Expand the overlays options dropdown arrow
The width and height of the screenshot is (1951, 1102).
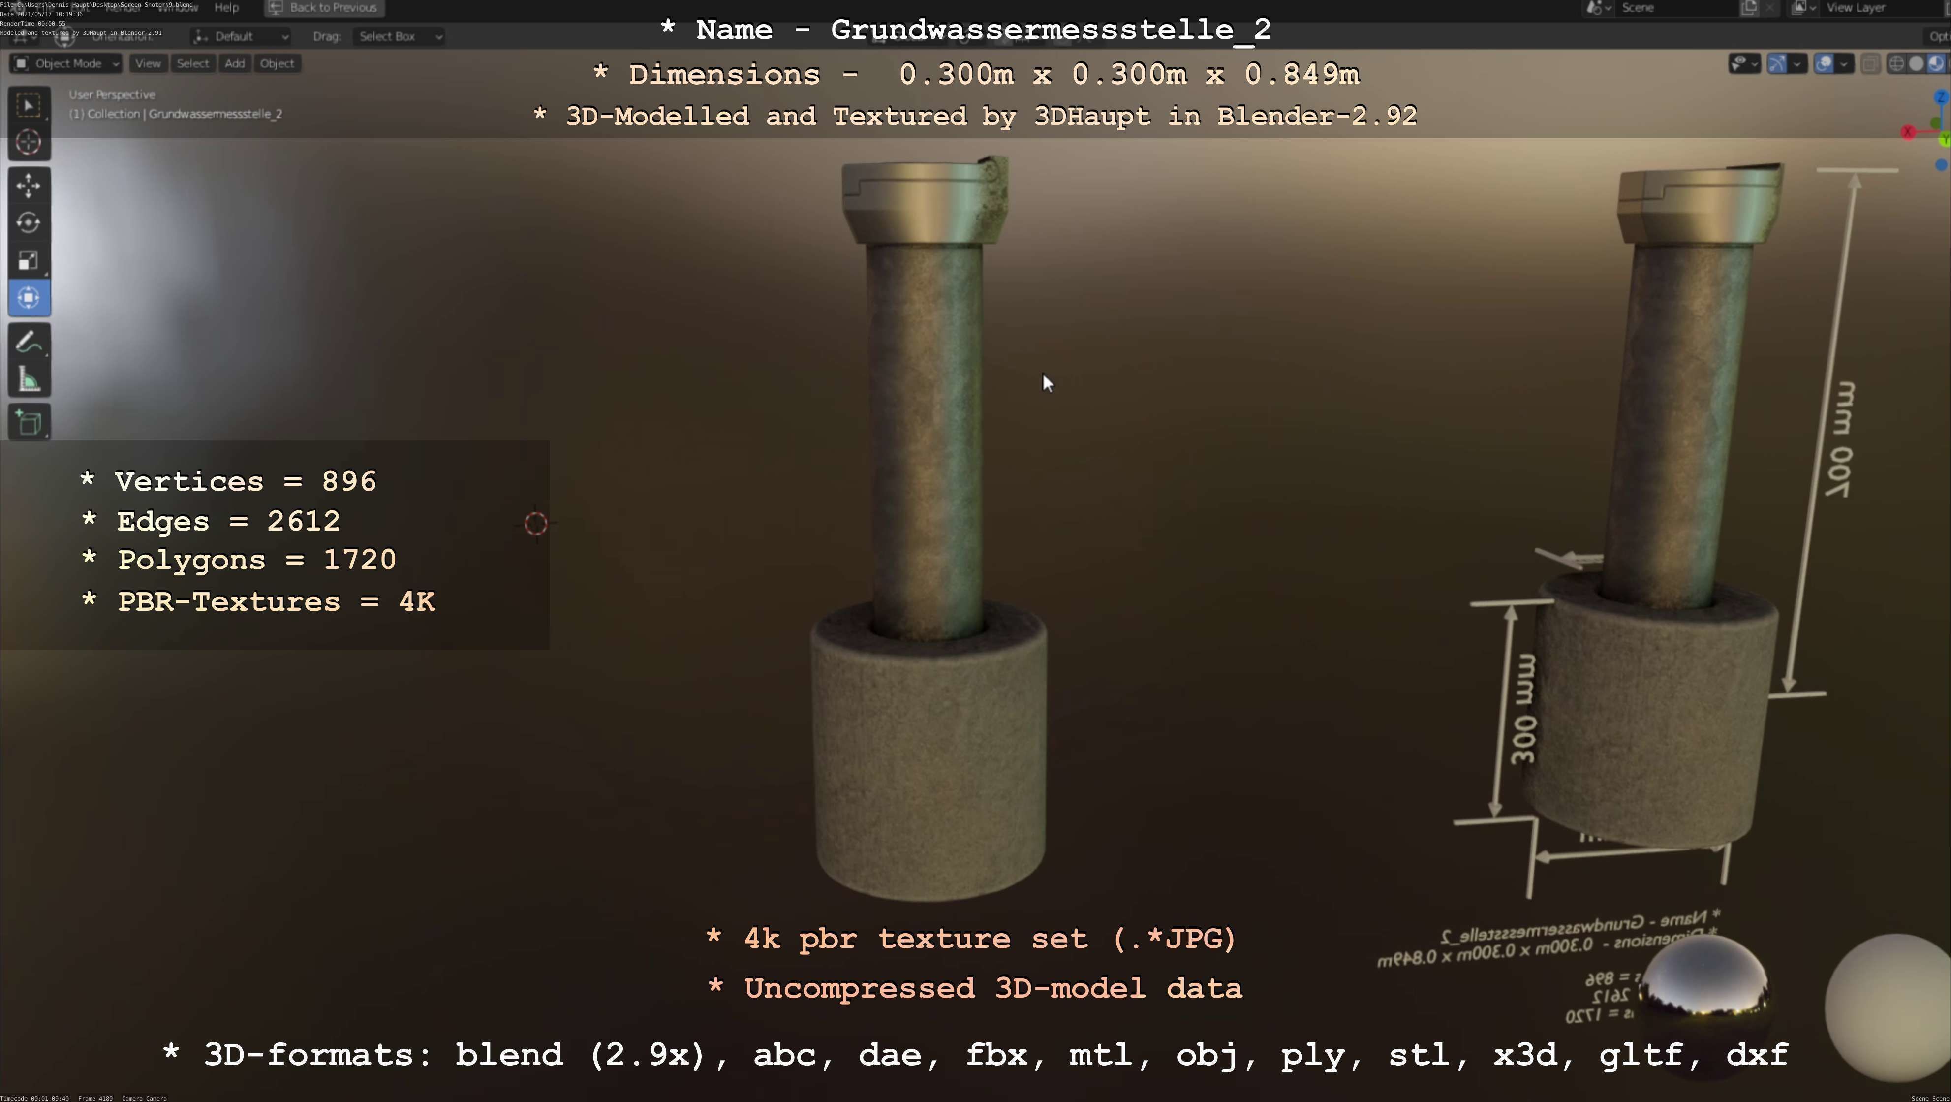(x=1844, y=63)
